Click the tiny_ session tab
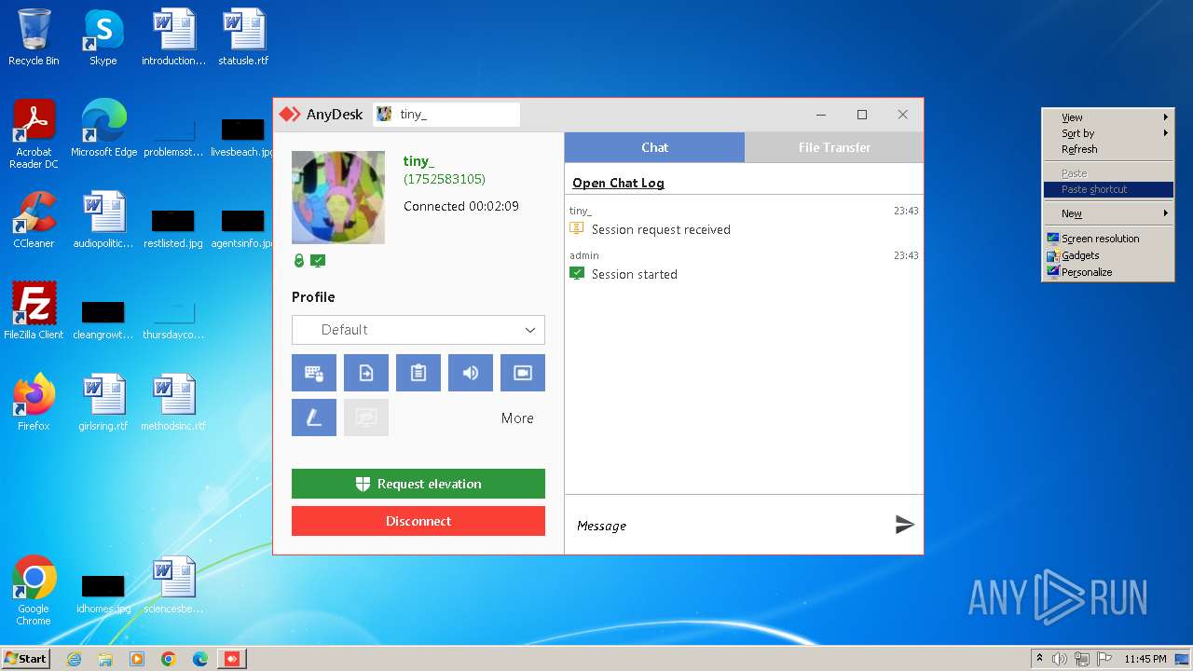 coord(446,115)
